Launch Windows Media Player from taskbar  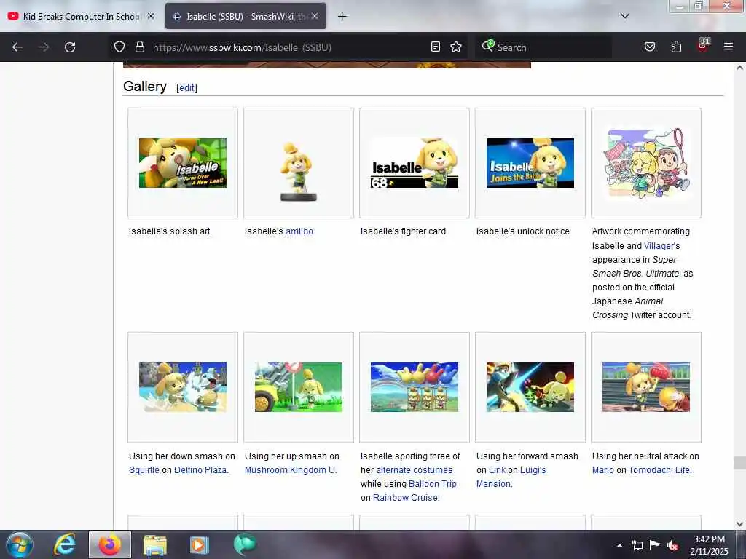tap(200, 544)
